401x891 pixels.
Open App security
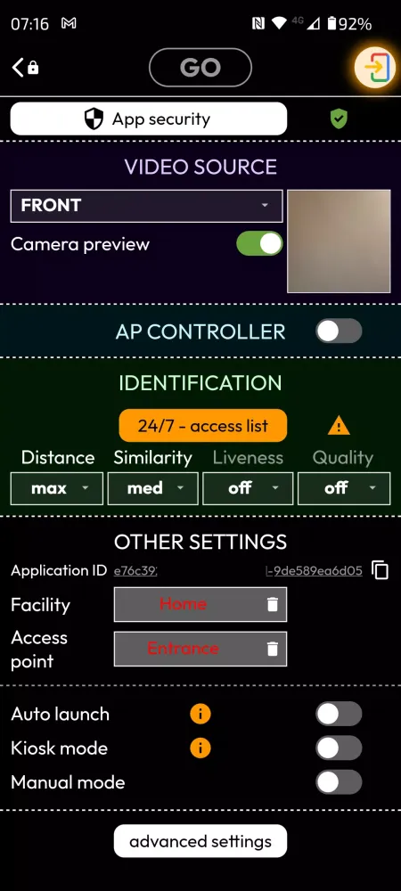[149, 119]
